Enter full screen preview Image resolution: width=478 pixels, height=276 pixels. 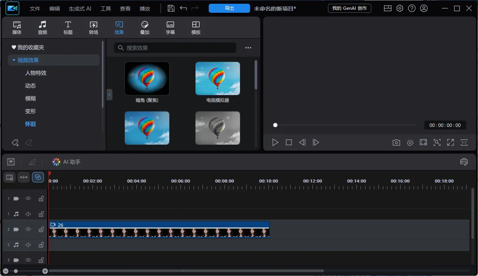451,142
